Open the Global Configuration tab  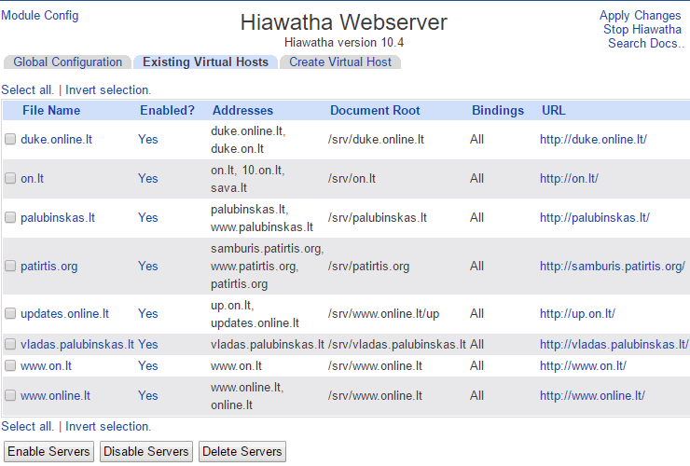pos(67,62)
